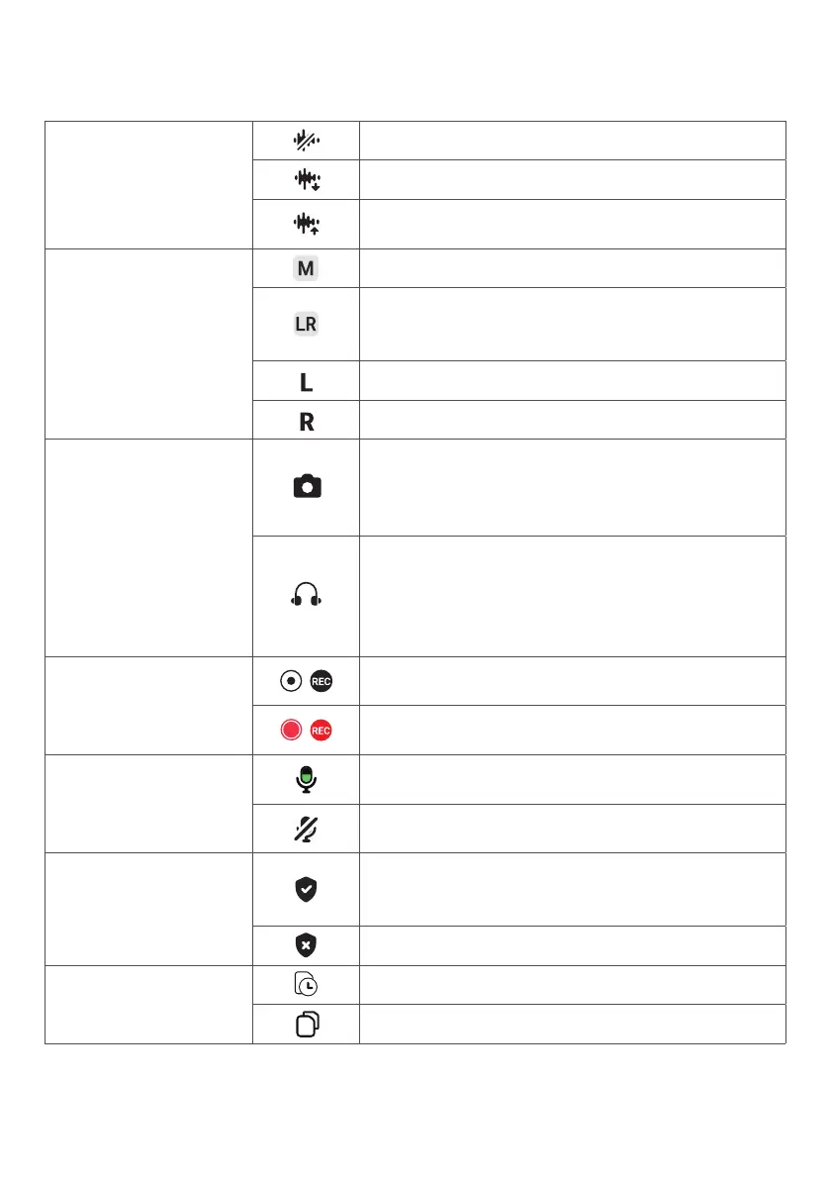Viewport: 830px width, 1179px height.
Task: Click the camera icon
Action: (x=306, y=487)
